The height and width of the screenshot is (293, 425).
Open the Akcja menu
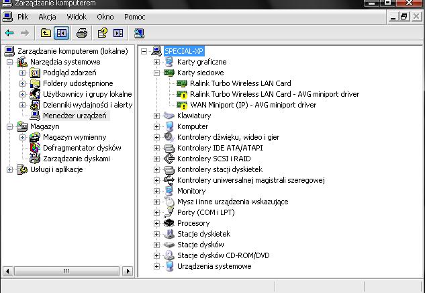pos(47,17)
